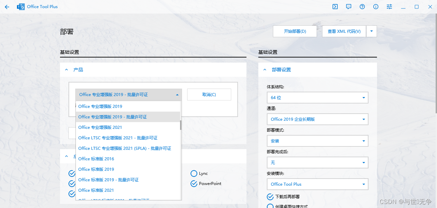
Task: Select Office LTSC 专业增强版 2021 - 批量许可证
Action: click(x=128, y=138)
